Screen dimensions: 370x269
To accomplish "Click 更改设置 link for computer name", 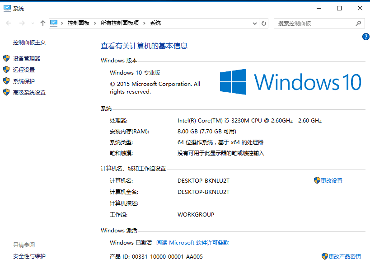I will 332,181.
